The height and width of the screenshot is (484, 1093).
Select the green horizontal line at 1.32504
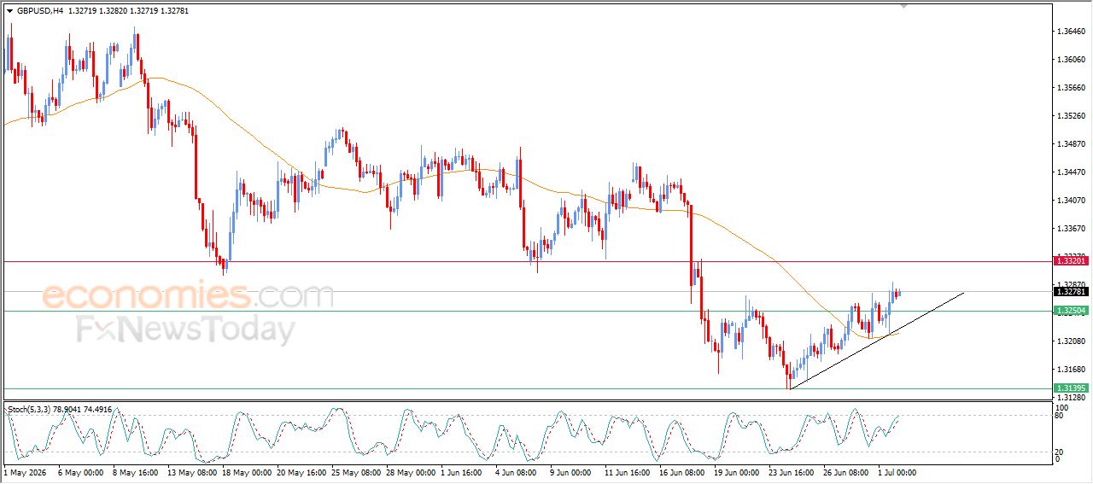[528, 311]
